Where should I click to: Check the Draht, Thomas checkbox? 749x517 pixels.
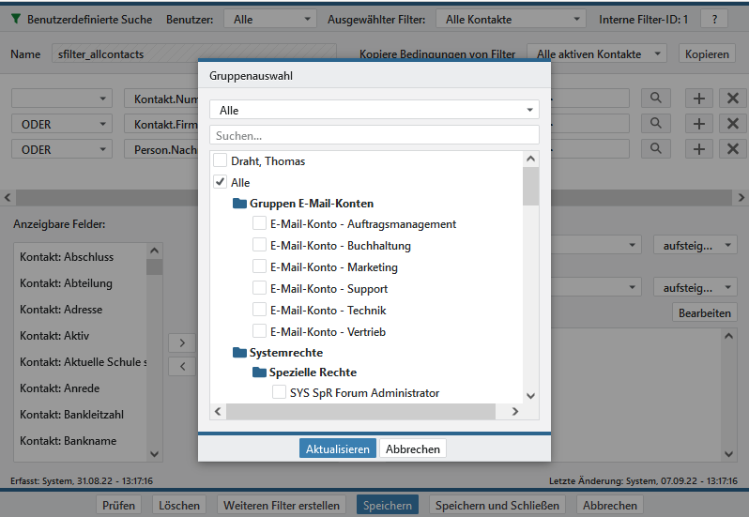click(x=220, y=160)
